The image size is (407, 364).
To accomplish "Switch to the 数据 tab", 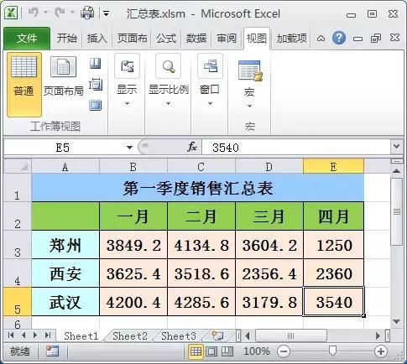I will [196, 39].
